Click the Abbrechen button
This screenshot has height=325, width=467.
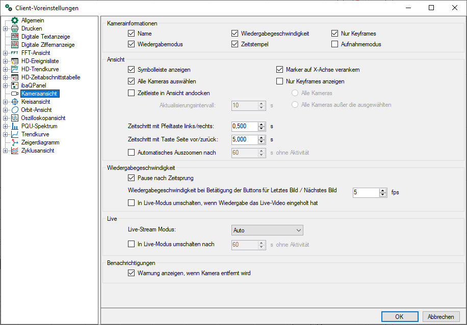(441, 316)
